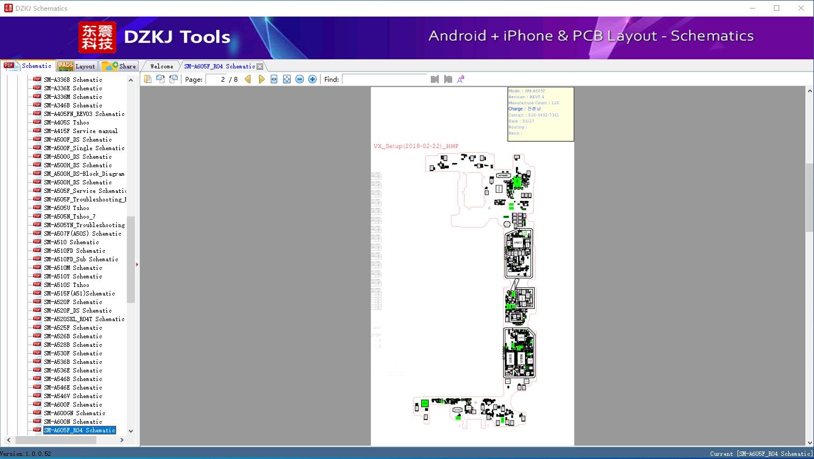Select SM-A500H_DS-Block_Diagram entry
This screenshot has width=814, height=459.
tap(84, 174)
